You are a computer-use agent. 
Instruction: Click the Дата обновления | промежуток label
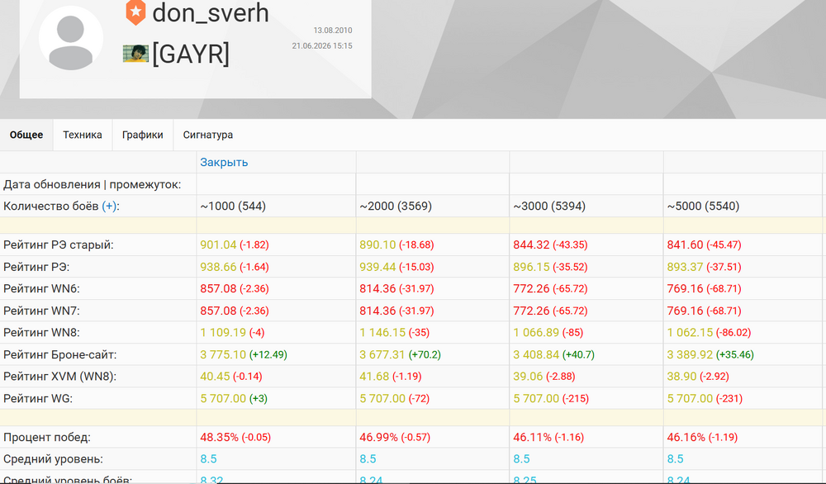[93, 184]
